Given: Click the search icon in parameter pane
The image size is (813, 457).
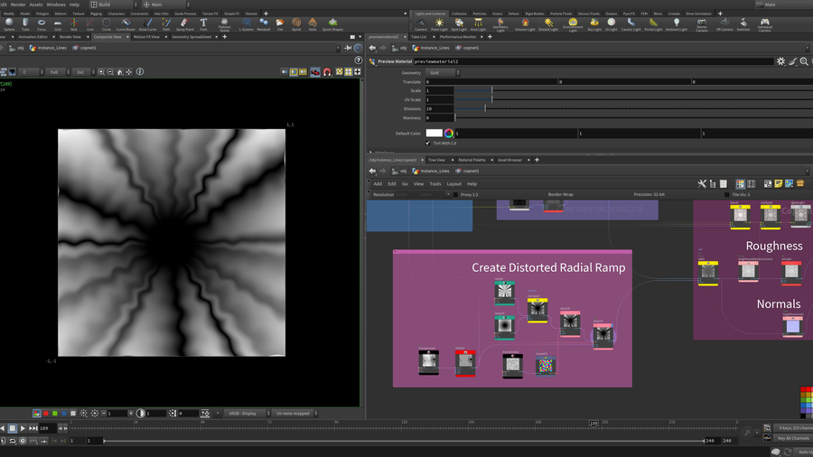Looking at the screenshot, I should (x=804, y=61).
